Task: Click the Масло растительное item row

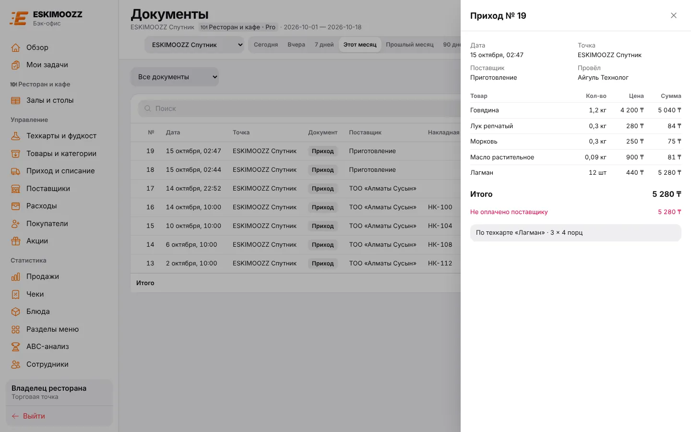Action: click(x=576, y=157)
